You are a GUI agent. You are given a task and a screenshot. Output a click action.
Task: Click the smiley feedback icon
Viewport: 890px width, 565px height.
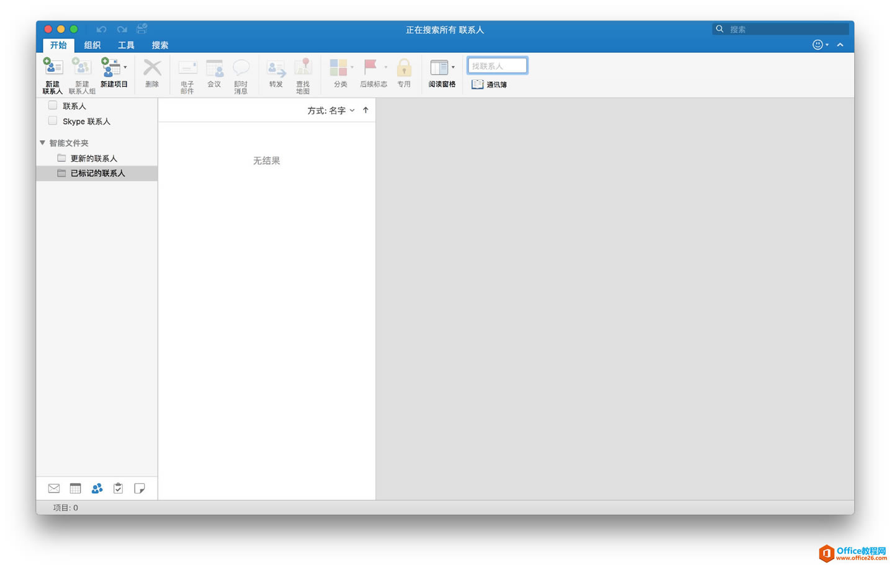(817, 45)
